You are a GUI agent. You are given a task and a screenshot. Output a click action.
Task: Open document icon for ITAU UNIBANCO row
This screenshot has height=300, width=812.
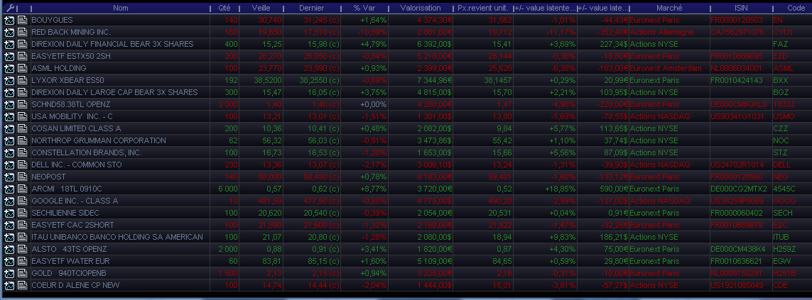click(22, 237)
